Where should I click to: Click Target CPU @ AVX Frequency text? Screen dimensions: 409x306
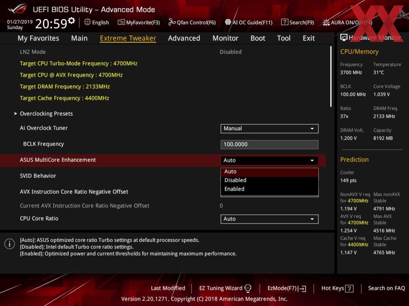coord(71,75)
